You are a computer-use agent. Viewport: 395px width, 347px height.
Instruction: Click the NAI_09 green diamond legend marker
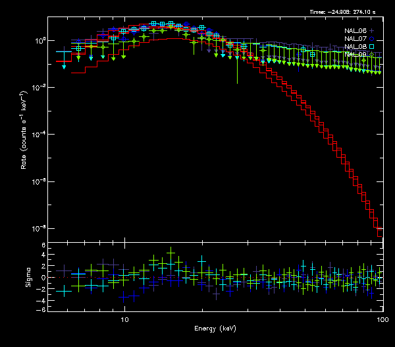point(371,54)
